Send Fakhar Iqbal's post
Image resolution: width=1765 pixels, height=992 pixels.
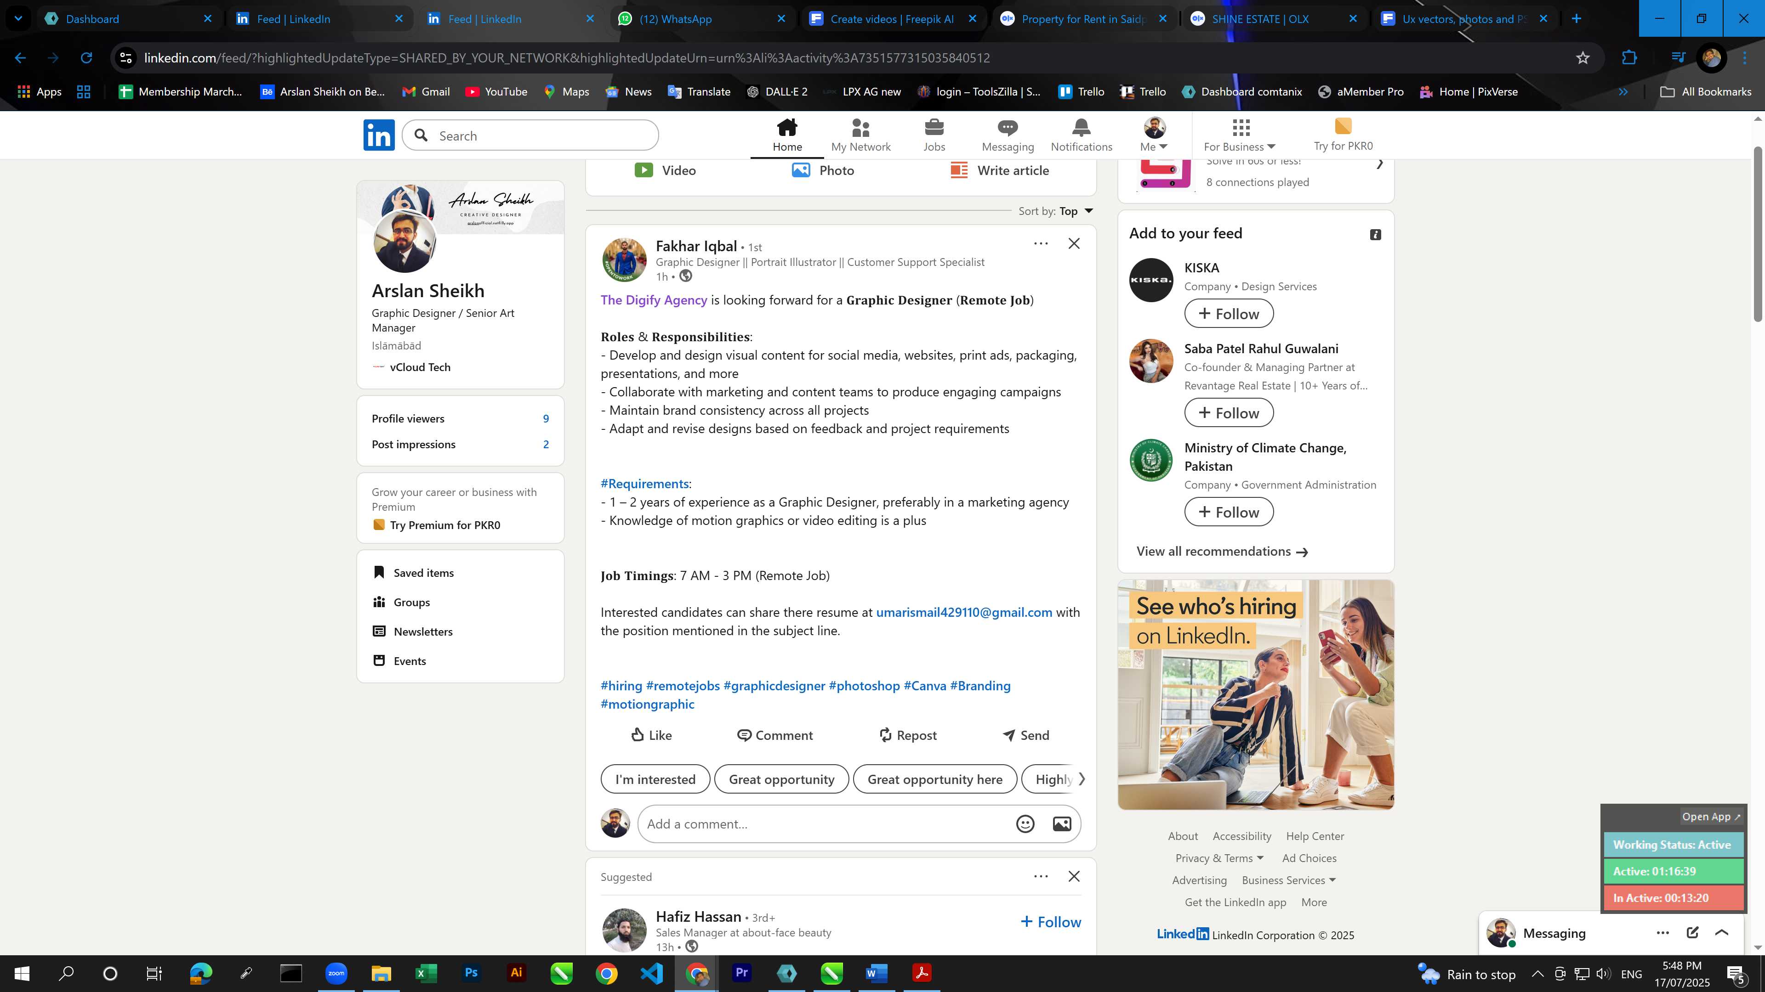[x=1025, y=735]
